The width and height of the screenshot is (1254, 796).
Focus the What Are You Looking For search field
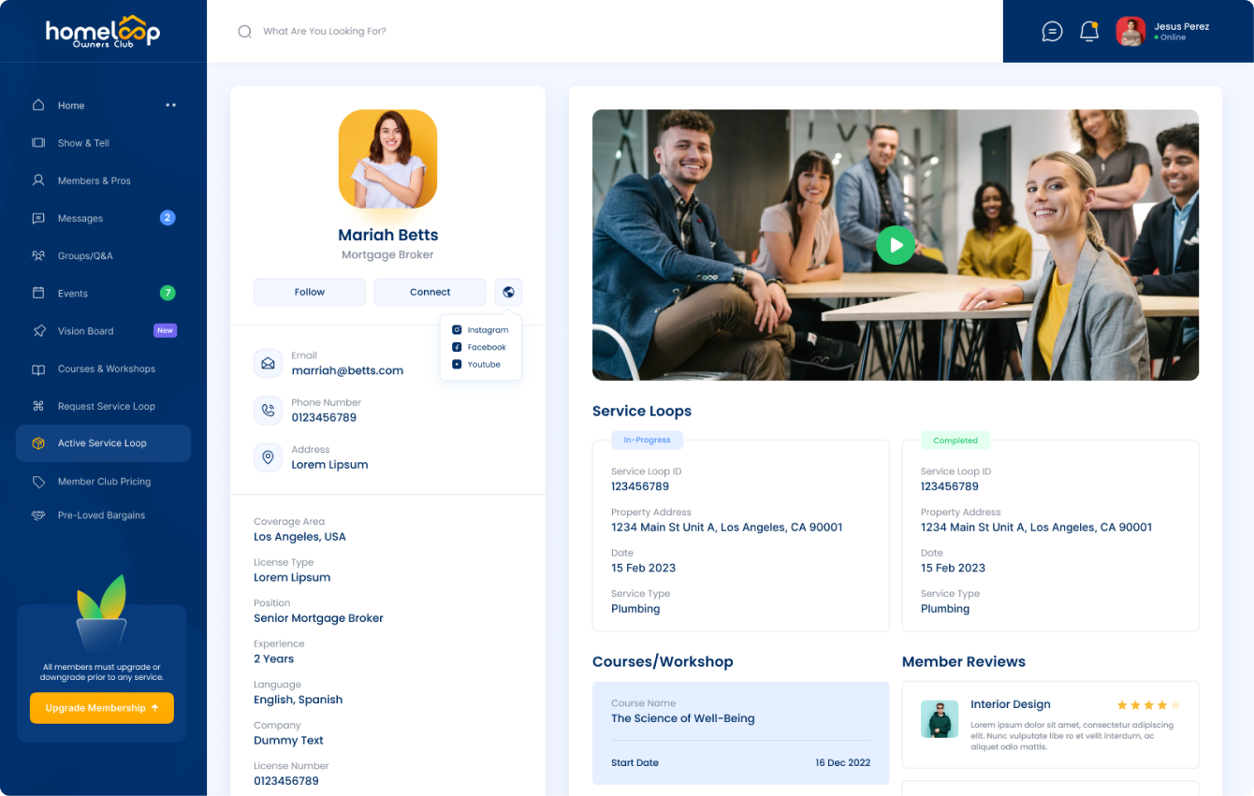coord(325,31)
